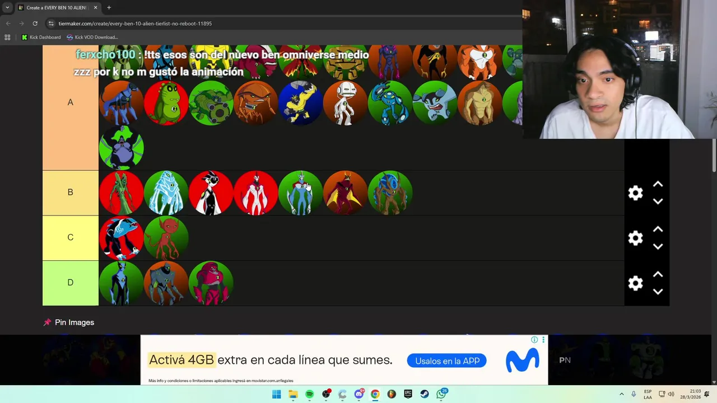Select purple alien on green in tier A
Screen dimensions: 717x403
coord(122,148)
